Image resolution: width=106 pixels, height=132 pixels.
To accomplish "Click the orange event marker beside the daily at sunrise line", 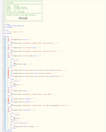I will click(4, 40).
